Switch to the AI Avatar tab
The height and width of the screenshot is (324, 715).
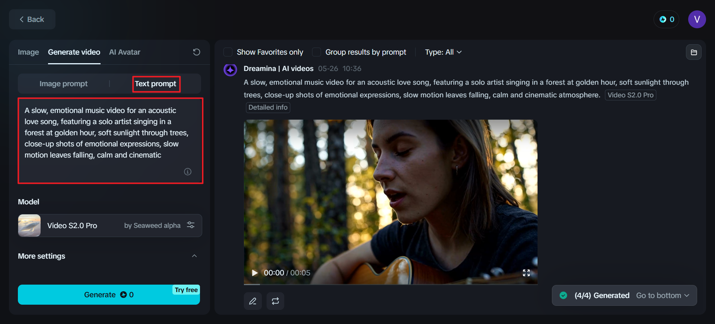[x=124, y=52]
